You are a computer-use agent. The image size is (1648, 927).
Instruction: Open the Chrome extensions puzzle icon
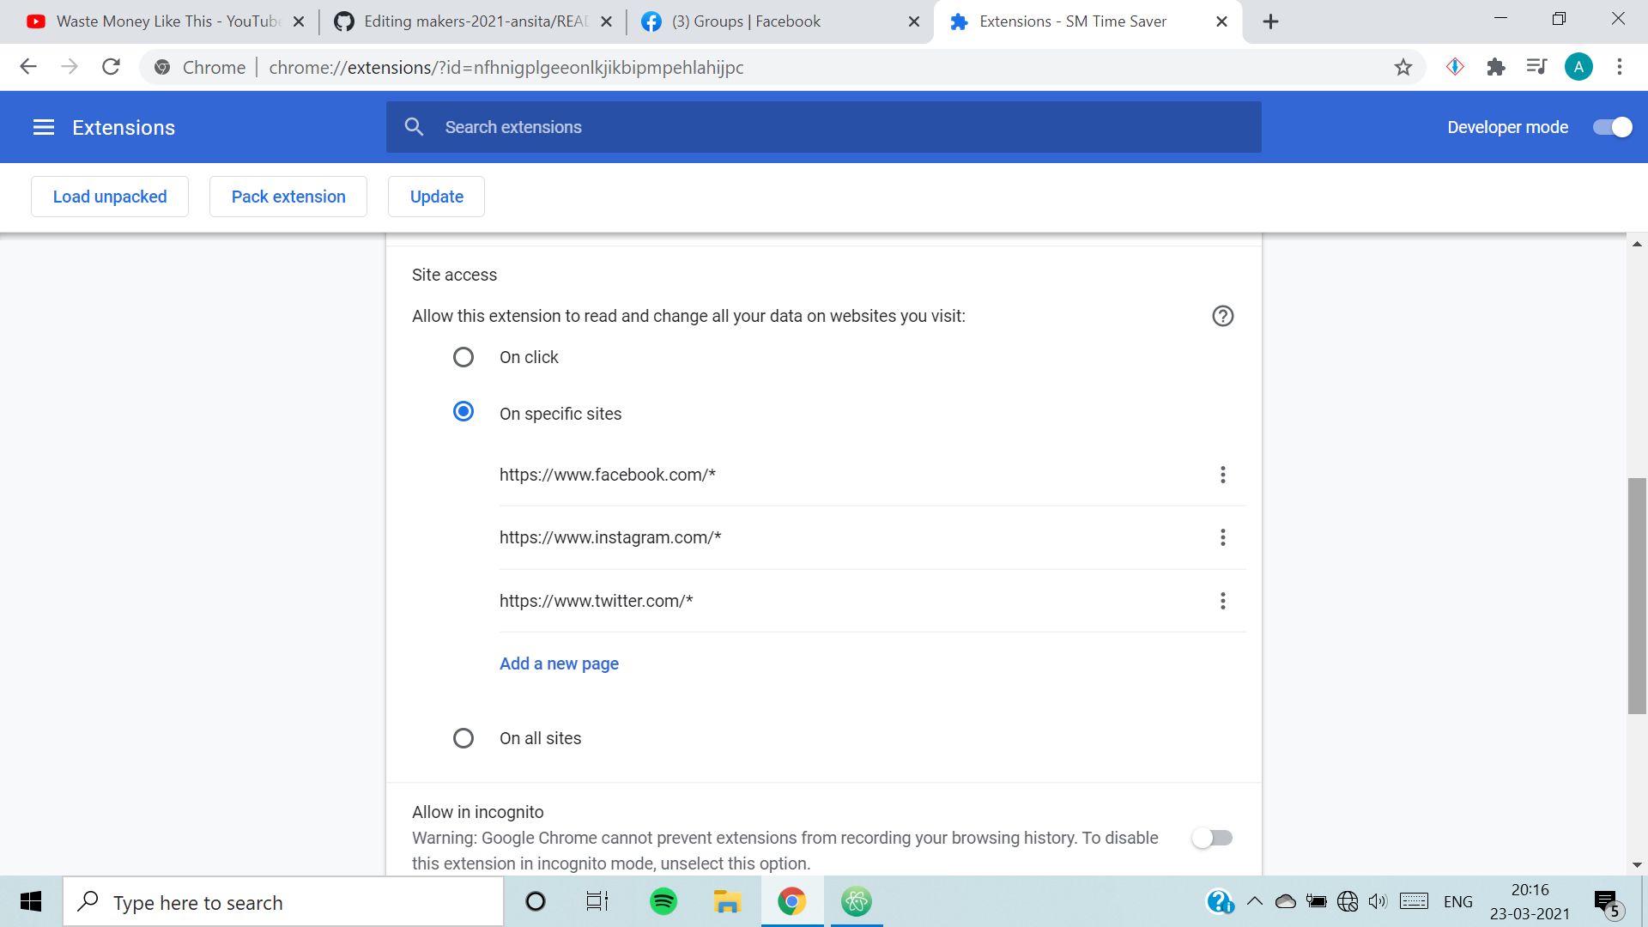1496,67
